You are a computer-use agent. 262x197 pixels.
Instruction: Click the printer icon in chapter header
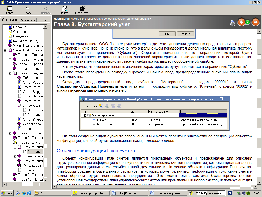(x=233, y=23)
